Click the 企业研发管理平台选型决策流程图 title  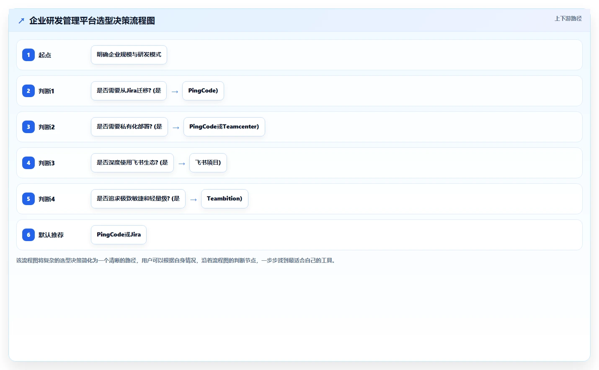click(x=92, y=21)
